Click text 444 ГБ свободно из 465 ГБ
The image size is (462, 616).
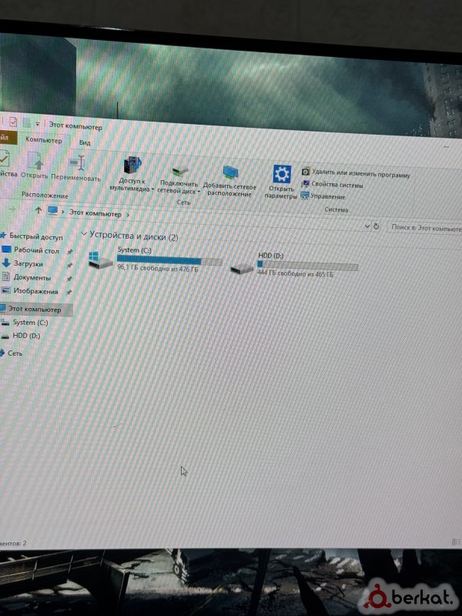point(295,273)
